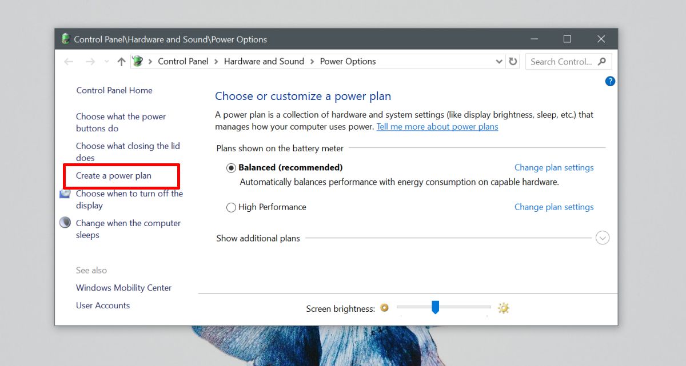
Task: Open Choose what the power buttons do
Action: (x=121, y=122)
